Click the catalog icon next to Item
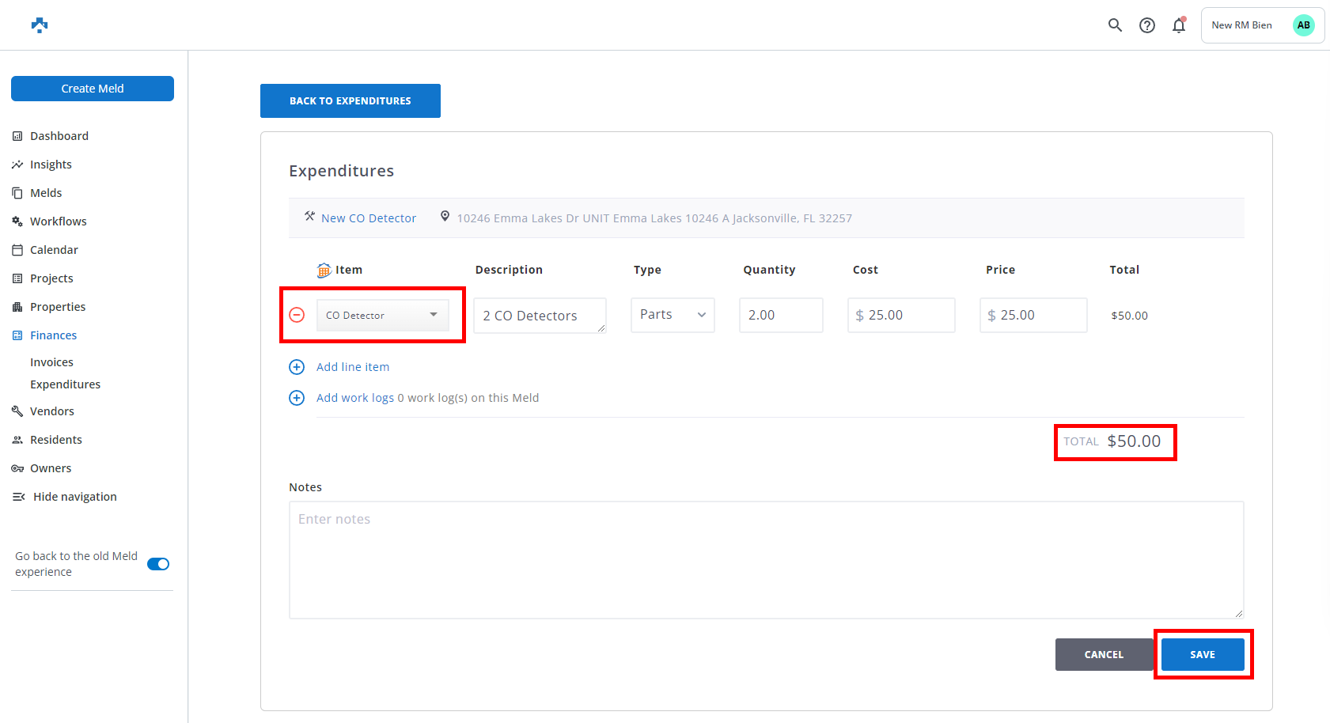The height and width of the screenshot is (723, 1330). click(x=324, y=271)
